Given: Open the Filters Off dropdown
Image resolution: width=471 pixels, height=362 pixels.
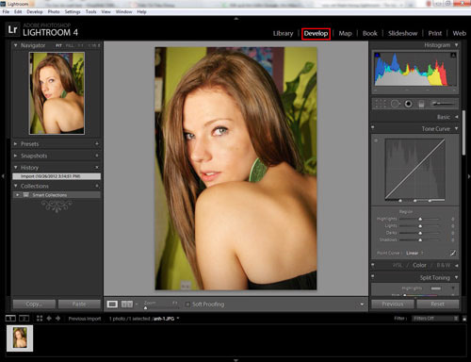Looking at the screenshot, I should (x=435, y=319).
